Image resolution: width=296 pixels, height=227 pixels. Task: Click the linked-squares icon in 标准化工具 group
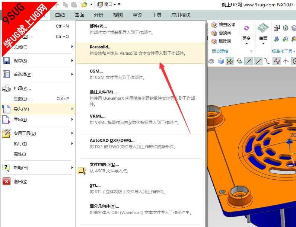[x=277, y=28]
